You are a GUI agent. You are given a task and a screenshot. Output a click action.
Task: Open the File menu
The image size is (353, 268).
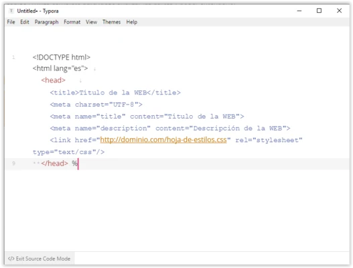tap(11, 22)
